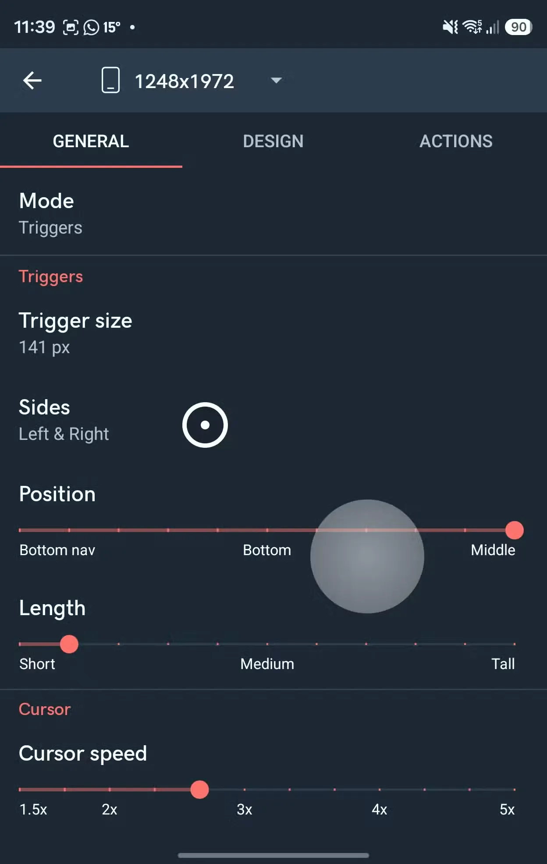547x864 pixels.
Task: Select the GENERAL tab
Action: pos(91,141)
